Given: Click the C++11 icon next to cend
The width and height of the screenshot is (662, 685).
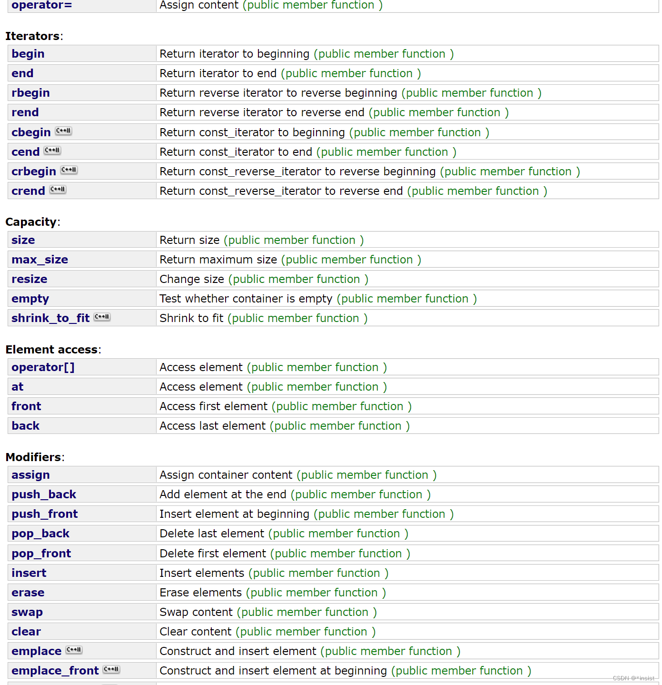Looking at the screenshot, I should point(52,151).
